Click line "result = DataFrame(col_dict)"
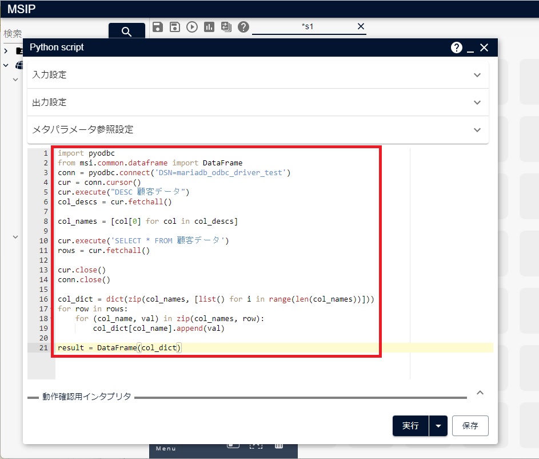Image resolution: width=539 pixels, height=459 pixels. [x=119, y=347]
